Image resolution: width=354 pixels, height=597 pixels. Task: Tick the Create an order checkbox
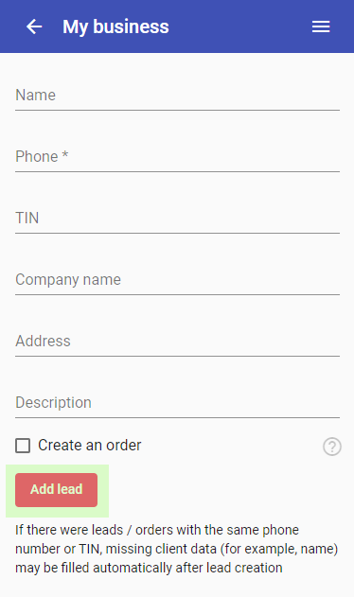tap(23, 446)
